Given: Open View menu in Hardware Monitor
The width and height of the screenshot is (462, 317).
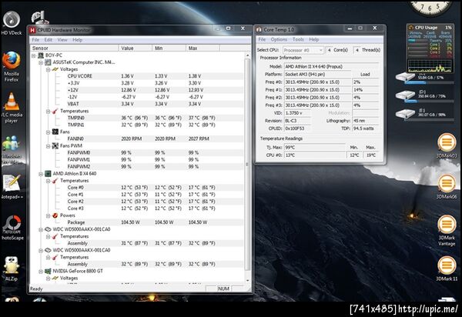Looking at the screenshot, I should click(62, 40).
